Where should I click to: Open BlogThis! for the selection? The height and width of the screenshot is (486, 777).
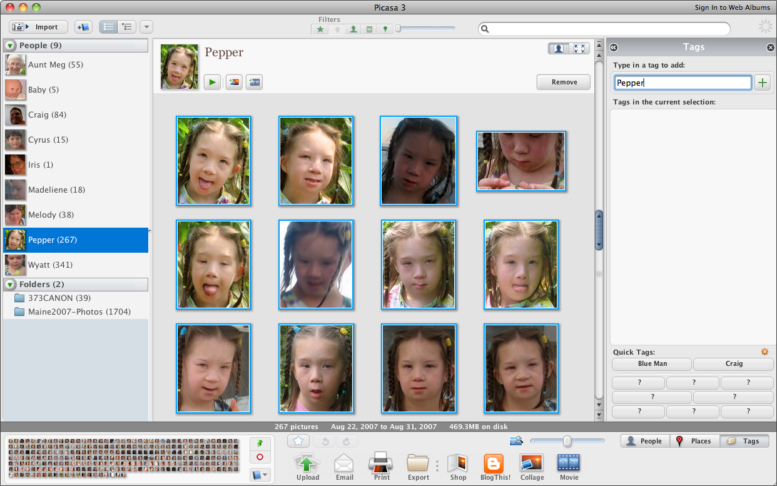[495, 466]
